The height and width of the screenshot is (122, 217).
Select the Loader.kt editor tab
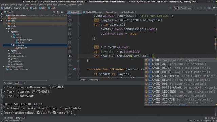point(75,12)
